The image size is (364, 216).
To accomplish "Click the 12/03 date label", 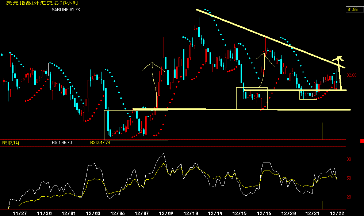I will (x=93, y=213).
